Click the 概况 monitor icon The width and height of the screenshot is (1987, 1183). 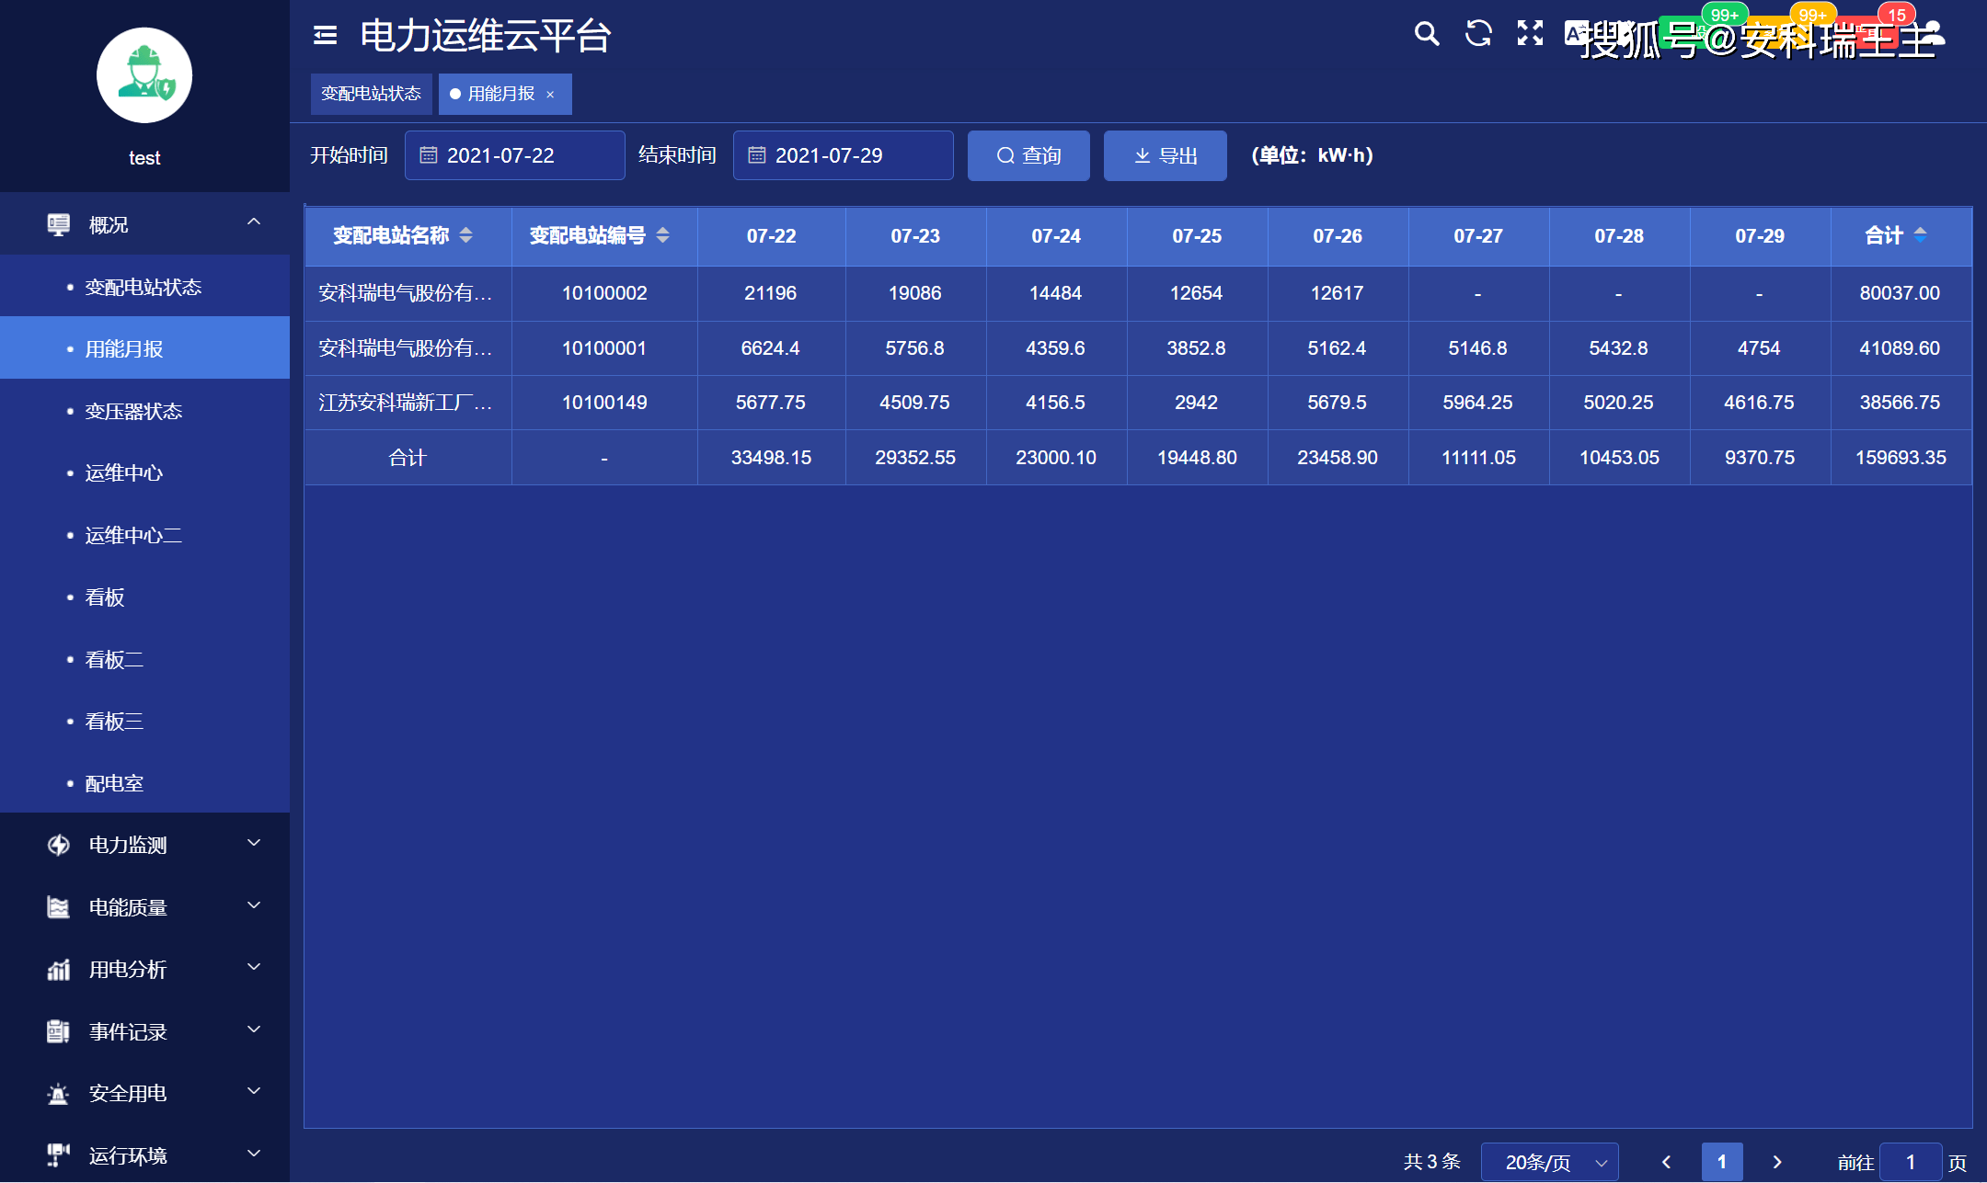click(58, 225)
